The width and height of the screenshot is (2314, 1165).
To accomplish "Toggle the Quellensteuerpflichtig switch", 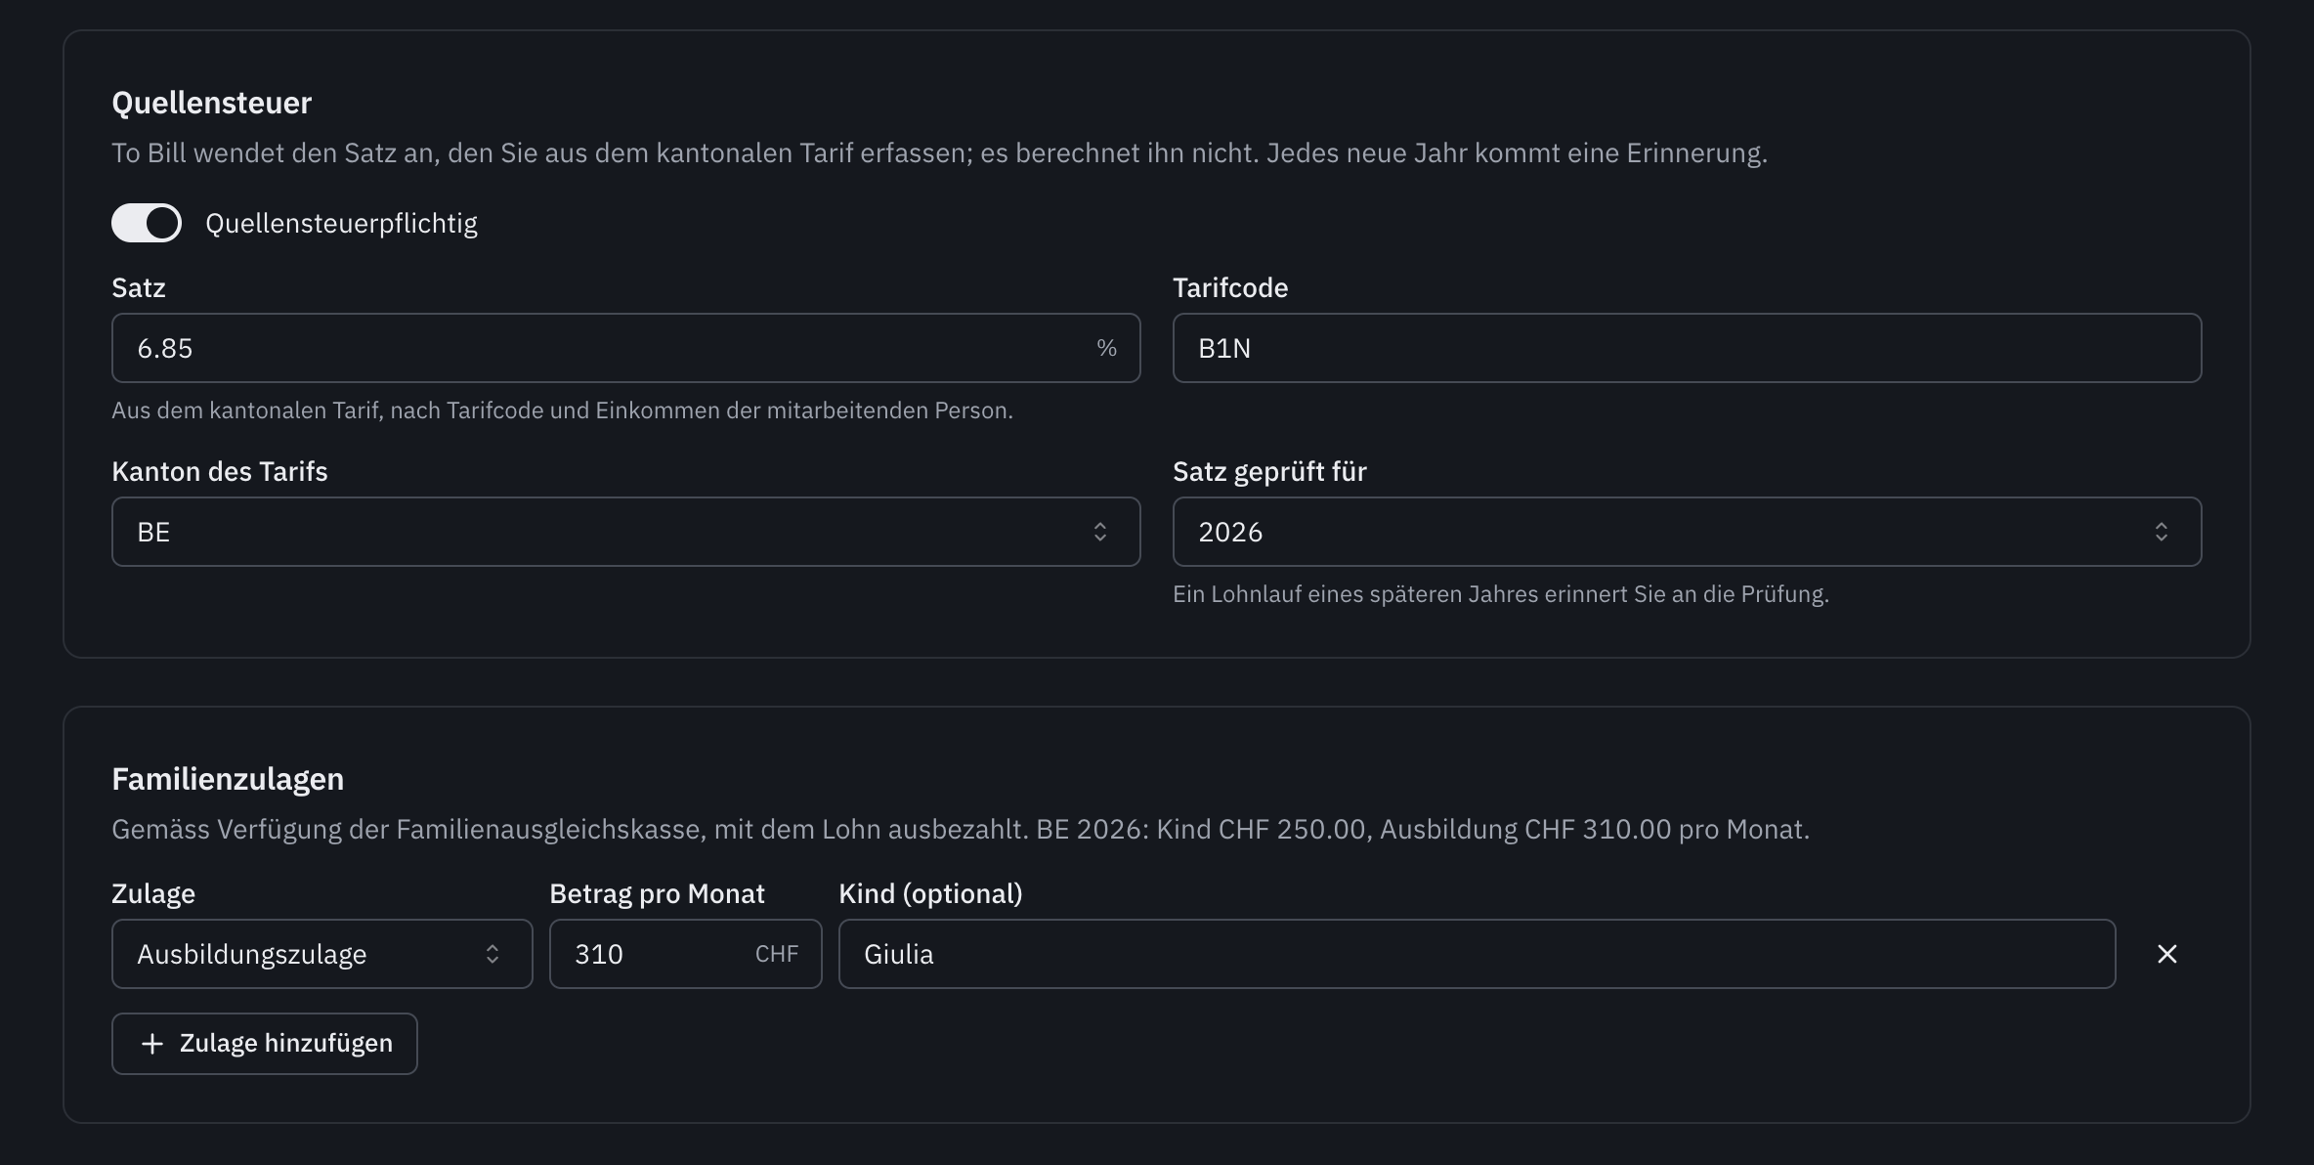I will click(147, 223).
